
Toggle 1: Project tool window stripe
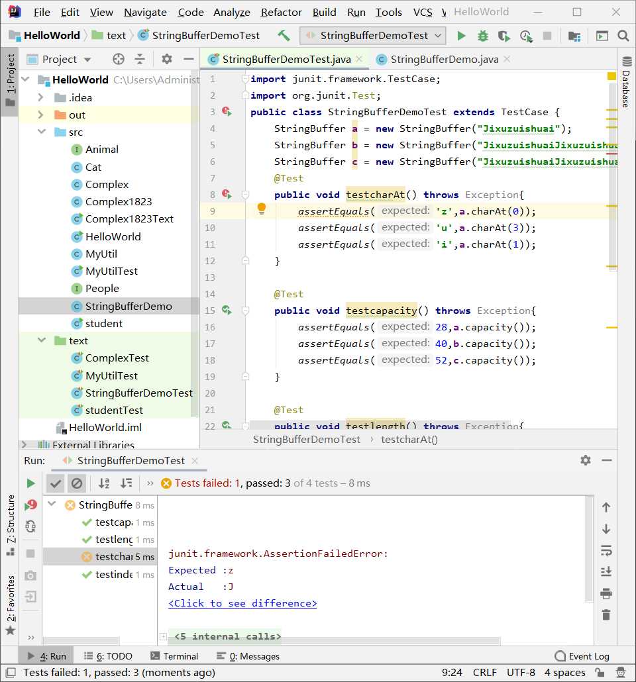[x=11, y=81]
